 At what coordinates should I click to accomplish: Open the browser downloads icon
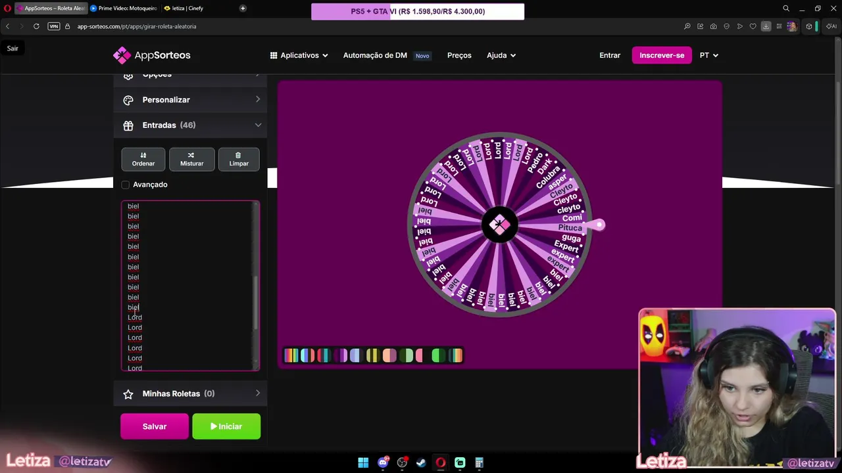point(766,26)
